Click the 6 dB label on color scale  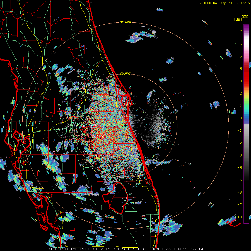pyautogui.click(x=241, y=44)
